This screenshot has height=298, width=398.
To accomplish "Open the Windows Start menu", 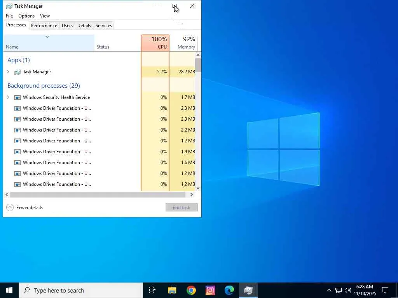I will pos(9,290).
